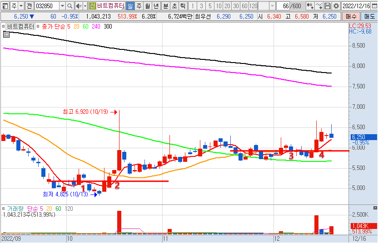Choose the 10 interval button
378x243 pixels.
pyautogui.click(x=219, y=6)
